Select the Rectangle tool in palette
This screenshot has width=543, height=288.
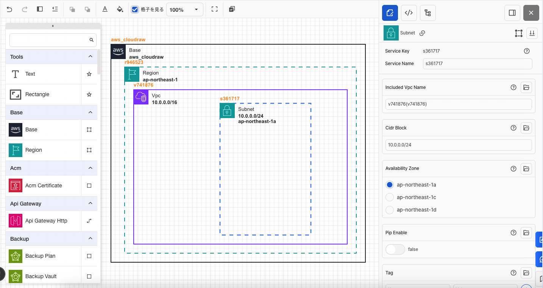click(x=44, y=94)
